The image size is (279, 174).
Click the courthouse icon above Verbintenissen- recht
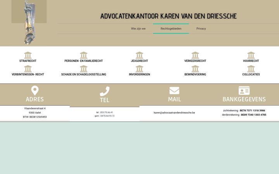click(28, 69)
